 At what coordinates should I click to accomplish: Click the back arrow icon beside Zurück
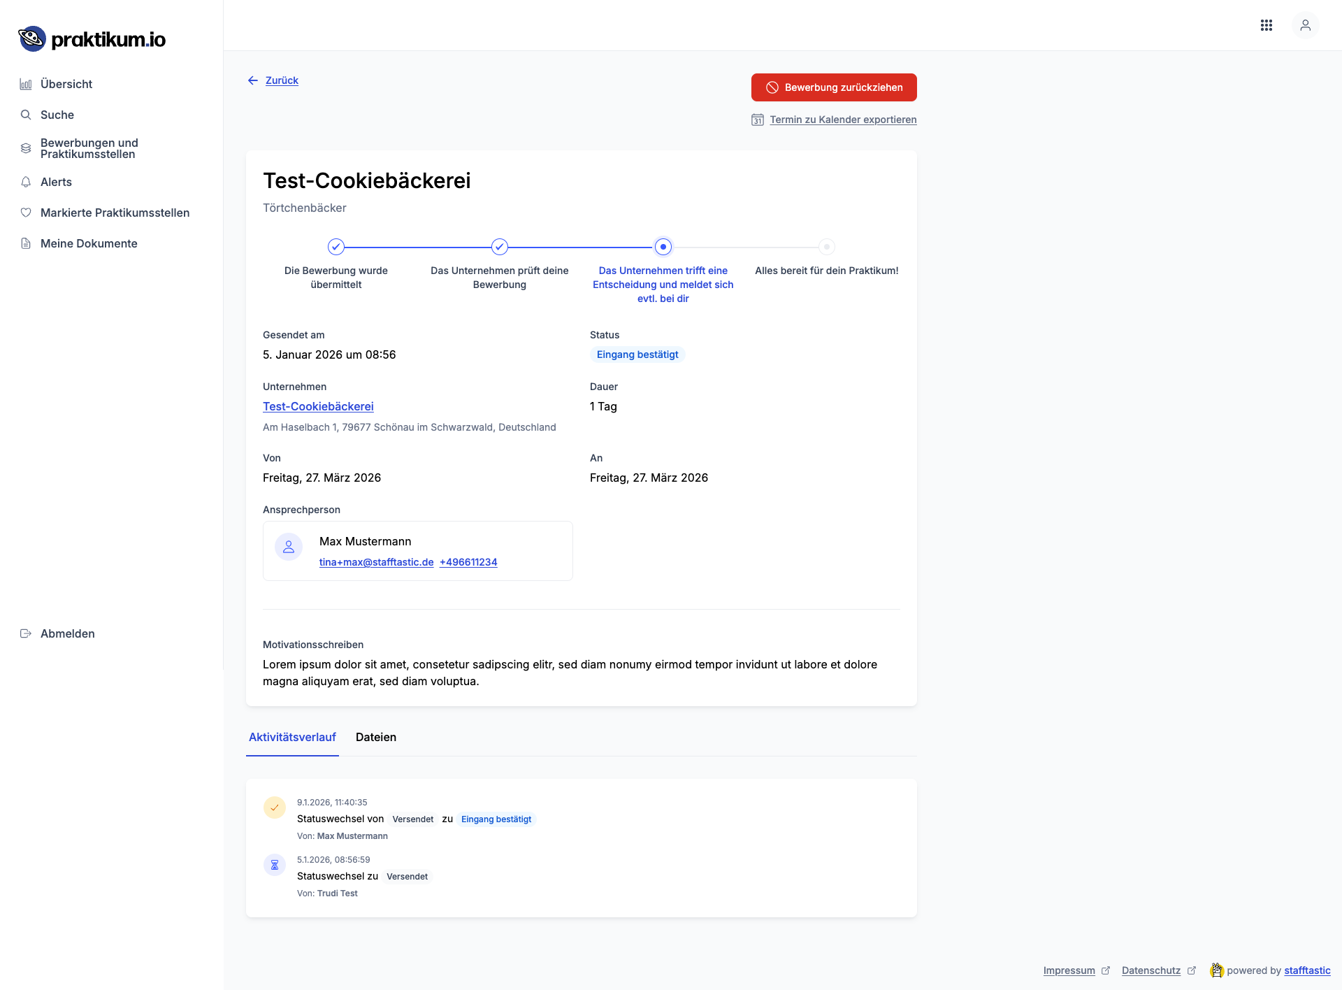[x=253, y=80]
